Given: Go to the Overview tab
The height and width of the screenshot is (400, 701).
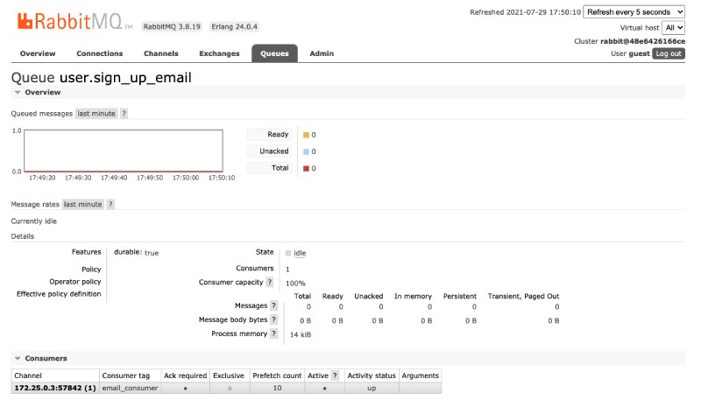Looking at the screenshot, I should pyautogui.click(x=38, y=53).
